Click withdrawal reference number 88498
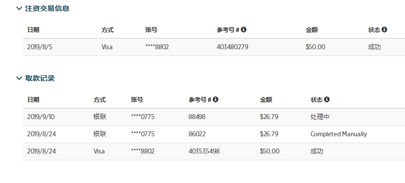 click(197, 117)
